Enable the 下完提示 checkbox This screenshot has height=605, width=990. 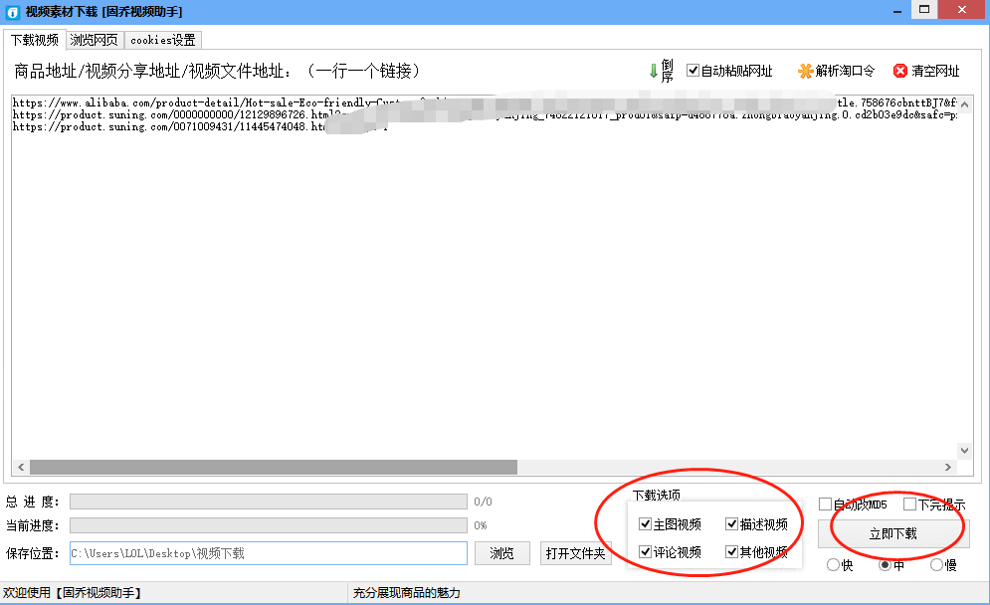pos(909,504)
